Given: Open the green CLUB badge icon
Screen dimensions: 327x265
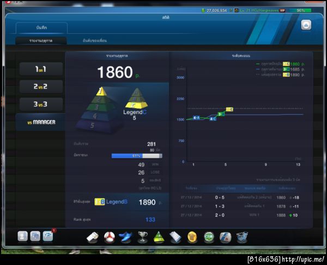Looking at the screenshot, I should (x=209, y=237).
